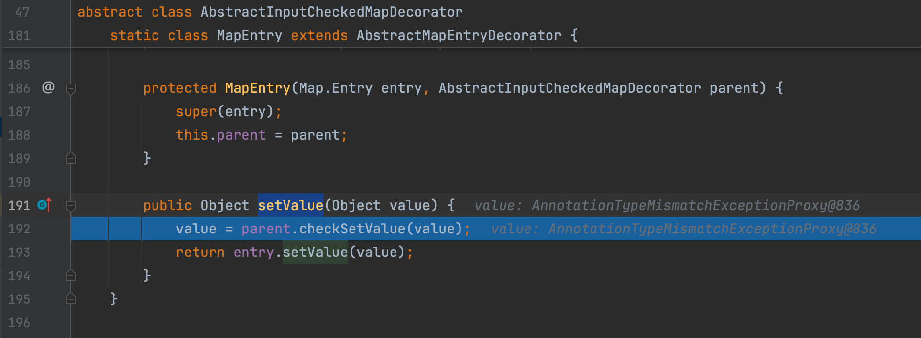Click the @ annotation gutter icon on line 186
The width and height of the screenshot is (921, 338).
[48, 87]
